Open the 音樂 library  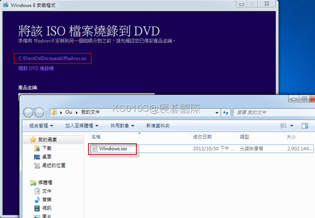click(x=47, y=200)
